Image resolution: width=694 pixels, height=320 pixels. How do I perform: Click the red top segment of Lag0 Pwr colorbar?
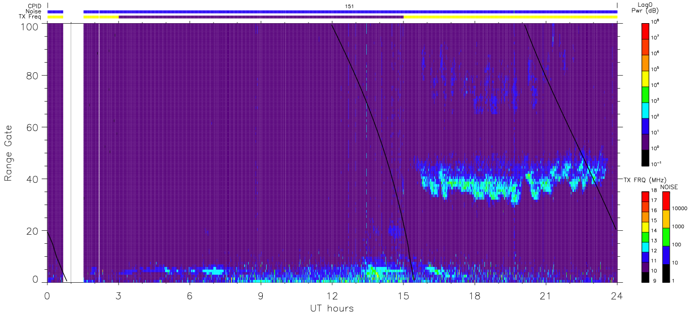(647, 30)
